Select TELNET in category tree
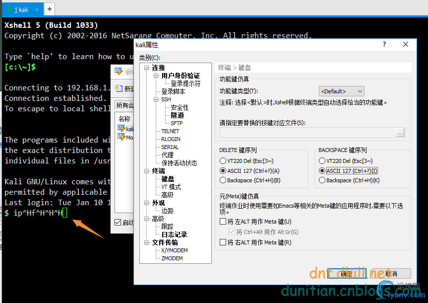 click(170, 131)
